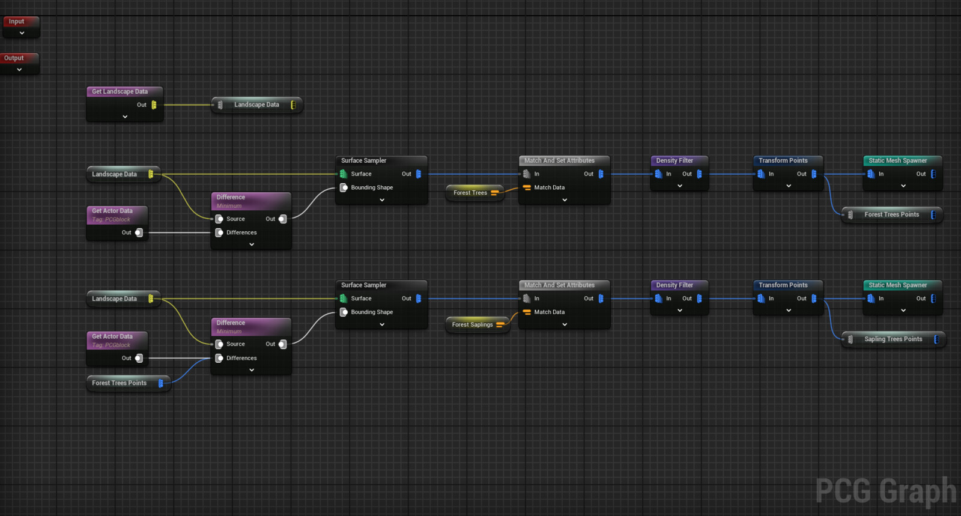Click the yellow pin of the top-row Landscape Data reroute
Screen dimensions: 961x516
(151, 174)
